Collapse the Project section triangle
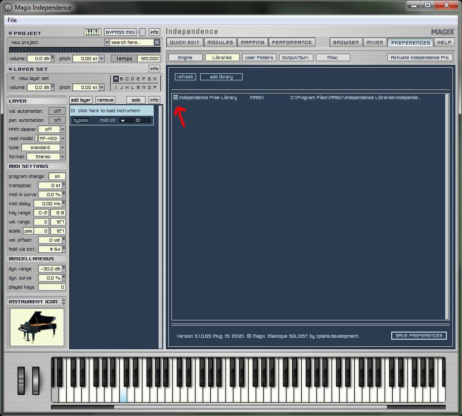The height and width of the screenshot is (416, 462). click(10, 33)
